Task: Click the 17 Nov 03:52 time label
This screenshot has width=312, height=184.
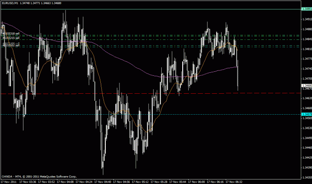Action: coord(46,182)
